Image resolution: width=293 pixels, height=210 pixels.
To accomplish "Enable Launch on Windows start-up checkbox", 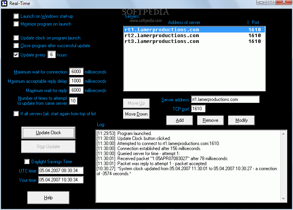I will coord(16,16).
